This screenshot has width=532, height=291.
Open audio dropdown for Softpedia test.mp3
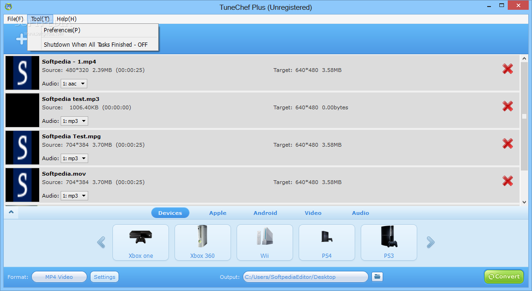tap(74, 121)
